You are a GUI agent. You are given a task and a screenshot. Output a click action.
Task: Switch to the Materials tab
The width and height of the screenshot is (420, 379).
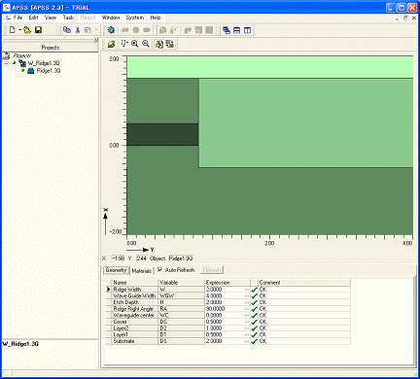pyautogui.click(x=142, y=271)
